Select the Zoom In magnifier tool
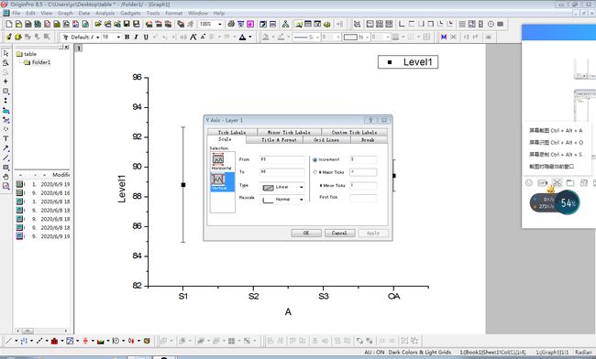596x359 pixels. (6, 62)
